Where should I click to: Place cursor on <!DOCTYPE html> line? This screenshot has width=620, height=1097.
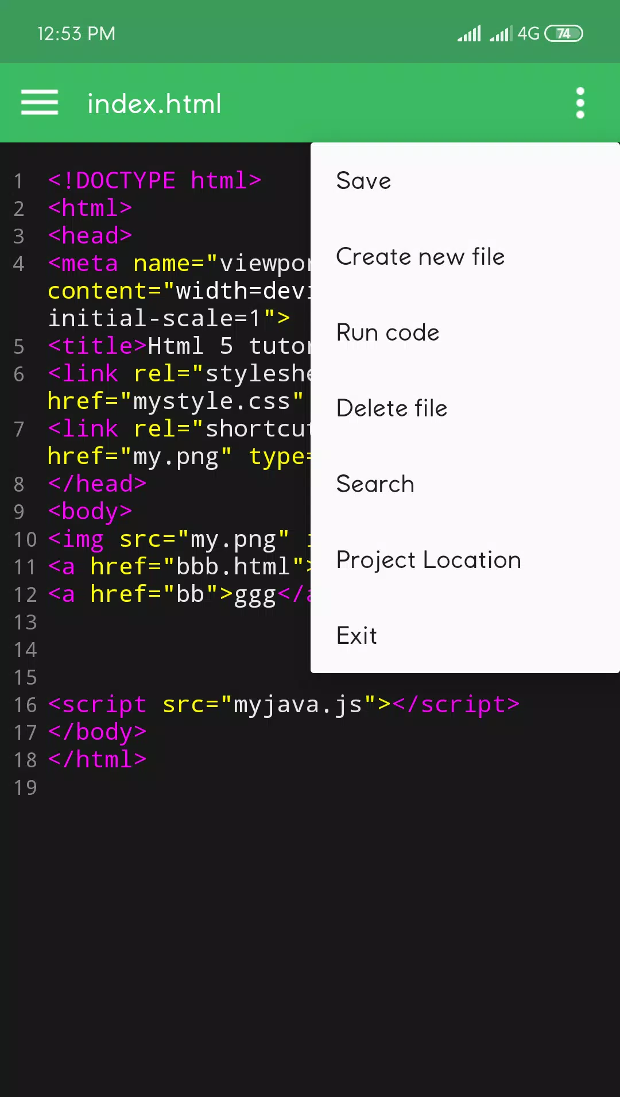154,181
